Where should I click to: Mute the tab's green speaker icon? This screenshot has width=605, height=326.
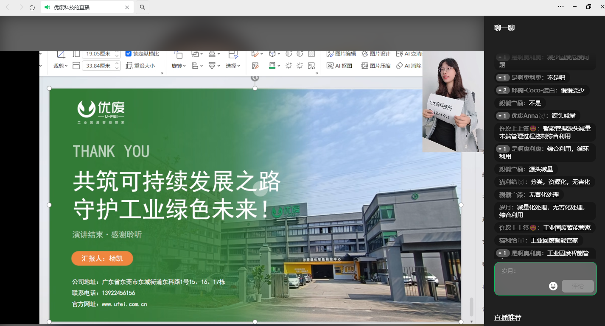click(47, 7)
